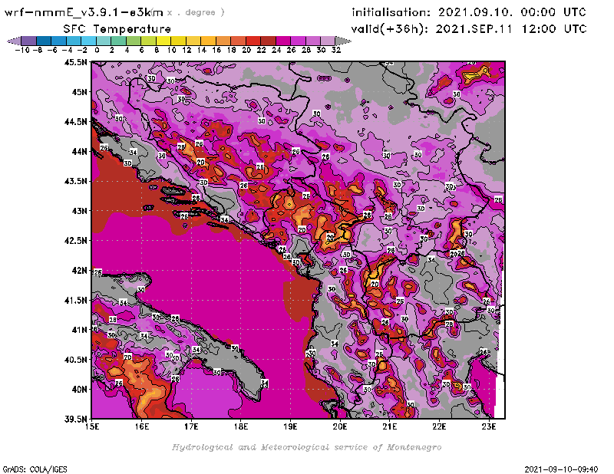The image size is (614, 474).
Task: Click the purple legend swatch between -10 and -8
Action: 29,41
